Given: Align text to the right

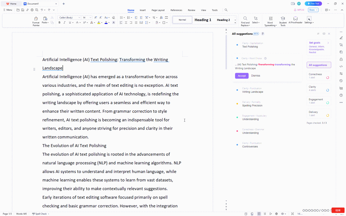Looking at the screenshot, I should 131,23.
